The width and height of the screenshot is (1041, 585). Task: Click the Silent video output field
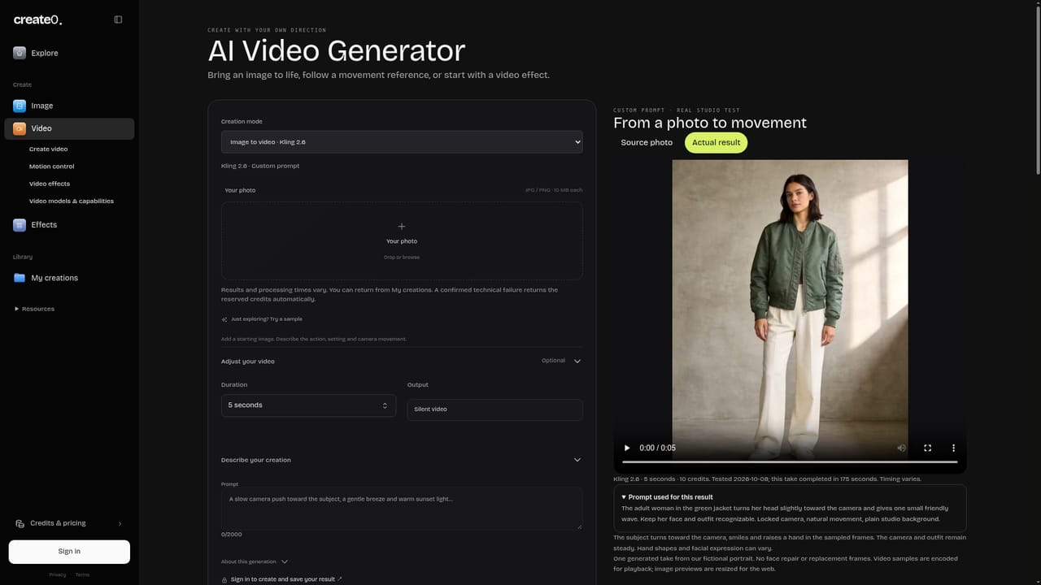coord(494,409)
